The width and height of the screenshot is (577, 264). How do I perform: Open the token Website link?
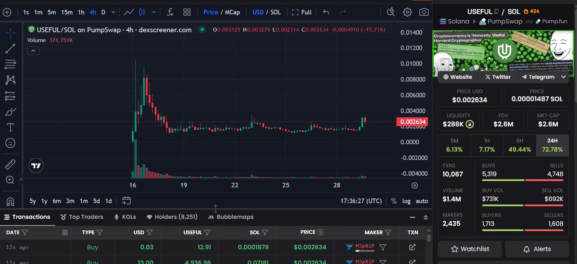(x=457, y=77)
